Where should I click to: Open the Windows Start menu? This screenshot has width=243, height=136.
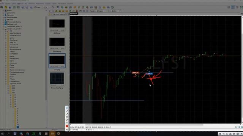pos(2,133)
